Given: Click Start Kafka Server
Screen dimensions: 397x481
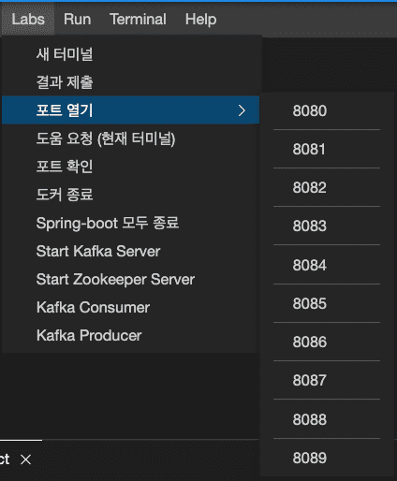Looking at the screenshot, I should coord(130,251).
